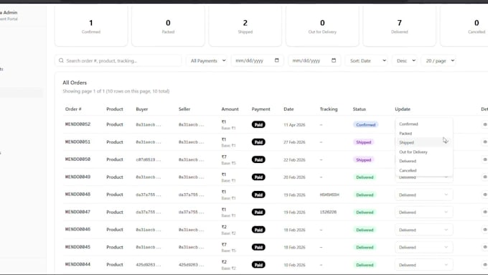Open the 20 / page dropdown
488x275 pixels.
(x=439, y=60)
